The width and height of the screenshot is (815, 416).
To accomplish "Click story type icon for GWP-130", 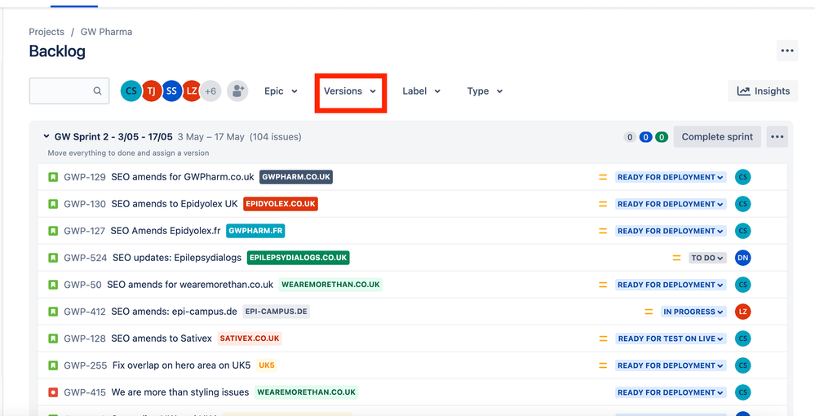I will click(52, 205).
